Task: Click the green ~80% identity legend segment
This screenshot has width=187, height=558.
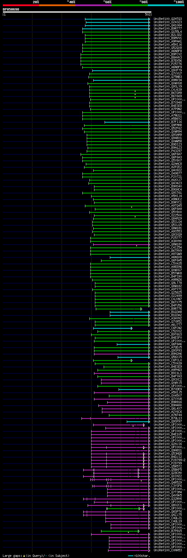Action: tap(129, 5)
